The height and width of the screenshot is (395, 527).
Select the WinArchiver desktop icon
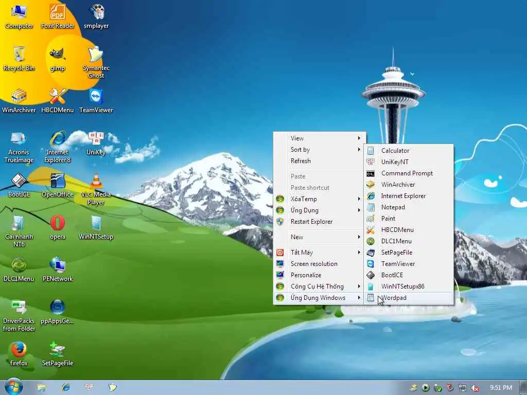tap(19, 101)
